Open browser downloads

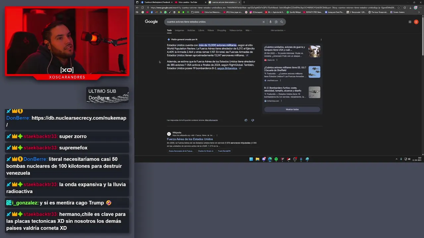click(410, 7)
